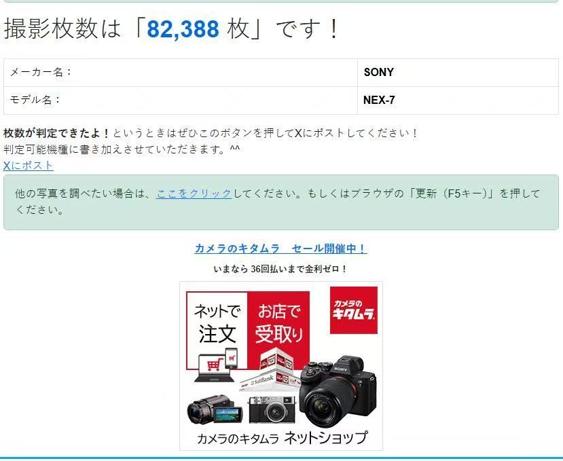This screenshot has height=461, width=563.
Task: Click the laptop shopping cart icon
Action: (x=211, y=368)
